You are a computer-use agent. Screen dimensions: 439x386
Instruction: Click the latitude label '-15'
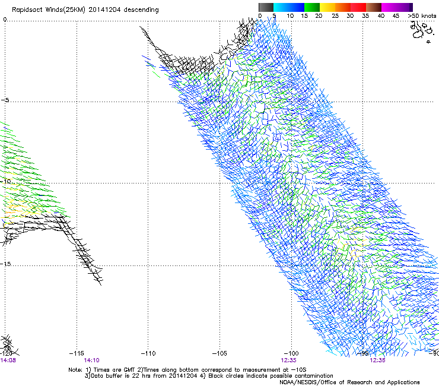[x=5, y=264]
